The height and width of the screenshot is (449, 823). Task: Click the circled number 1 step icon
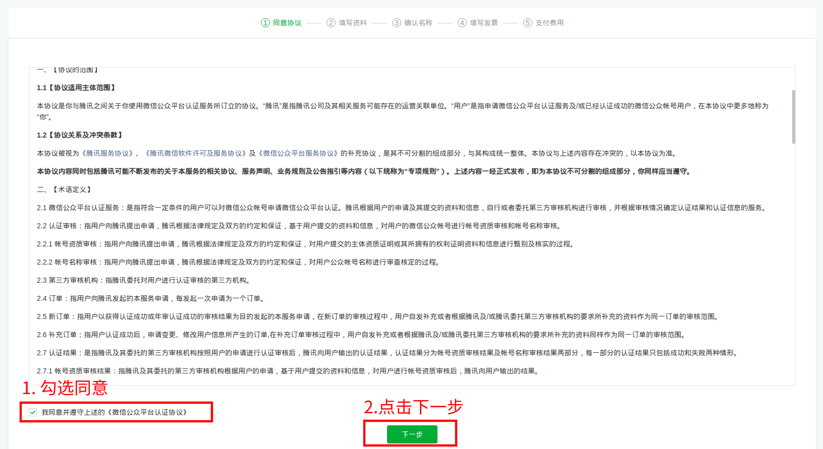coord(265,23)
